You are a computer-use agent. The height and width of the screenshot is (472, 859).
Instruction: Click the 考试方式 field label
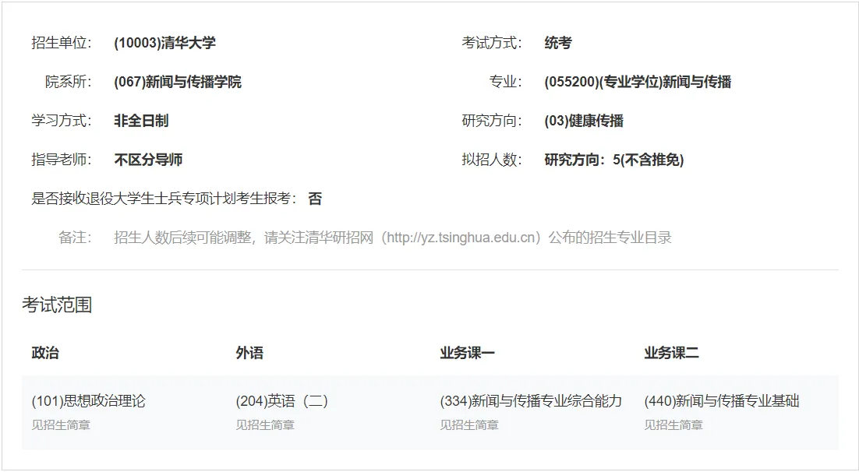492,43
